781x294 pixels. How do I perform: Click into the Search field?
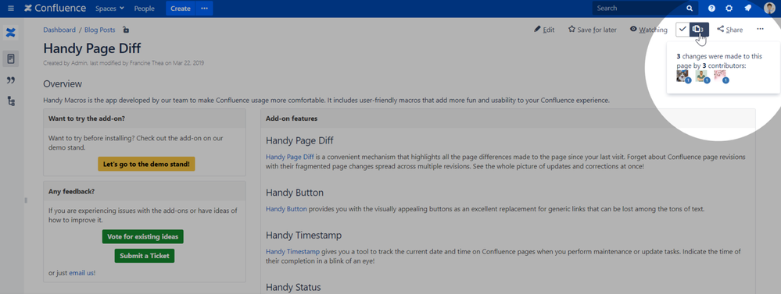tap(645, 9)
